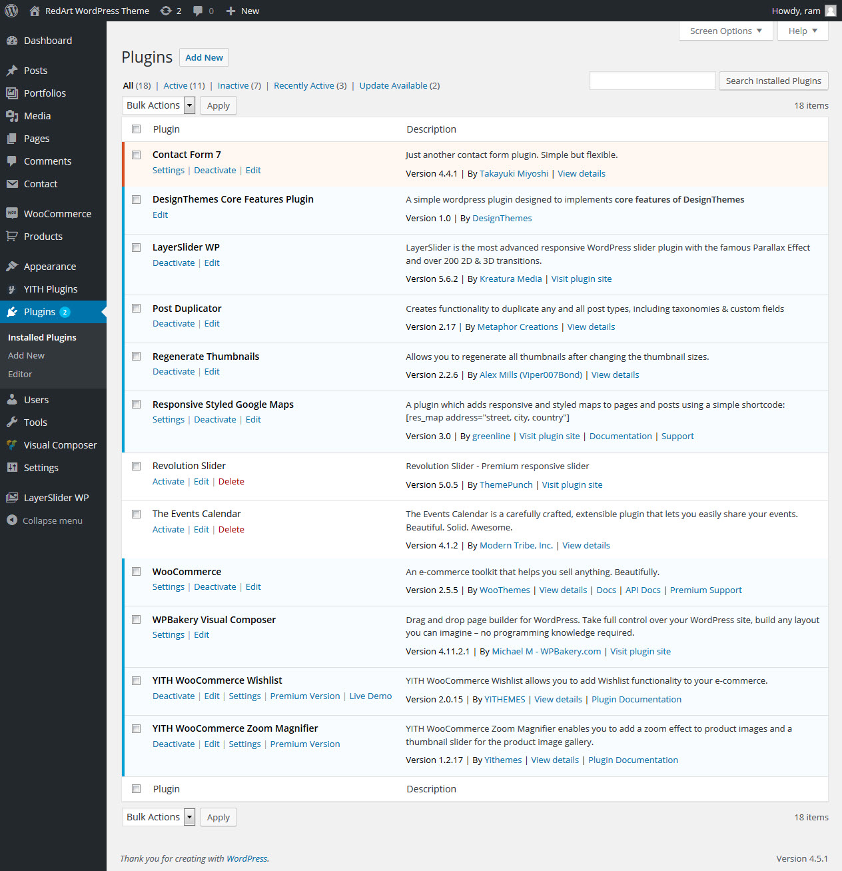The width and height of the screenshot is (842, 871).
Task: Expand the Screen Options panel
Action: (726, 31)
